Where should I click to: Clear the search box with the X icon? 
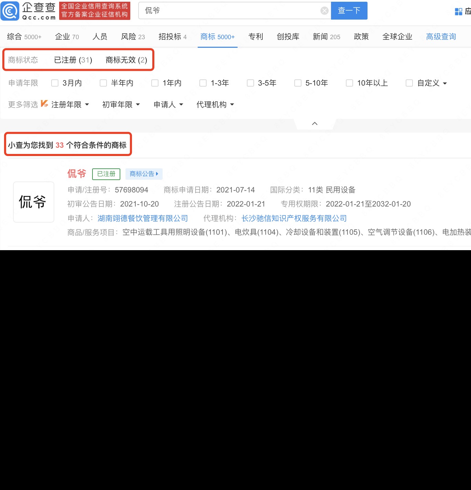pyautogui.click(x=324, y=11)
